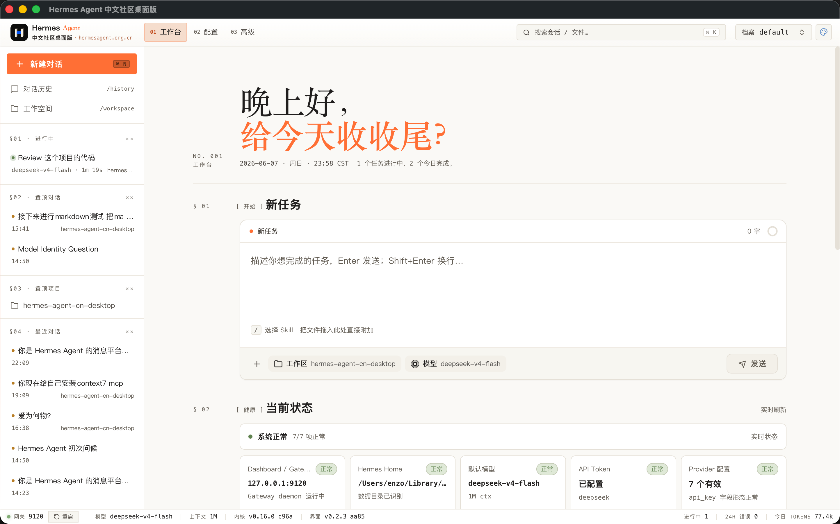Open the theme palette icon
This screenshot has height=524, width=840.
pos(823,32)
